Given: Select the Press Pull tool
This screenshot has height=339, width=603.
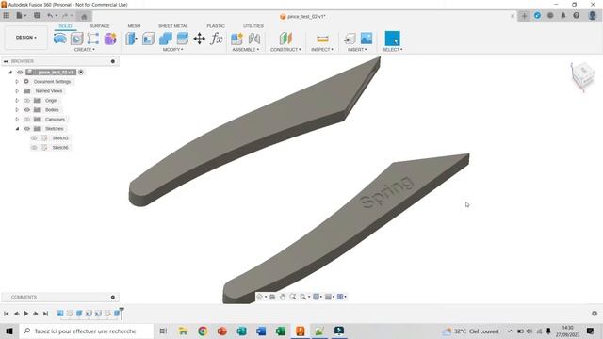Looking at the screenshot, I should click(132, 39).
